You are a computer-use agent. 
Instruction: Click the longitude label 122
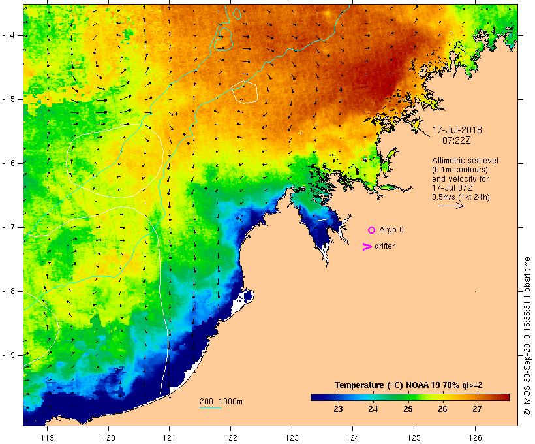231,438
